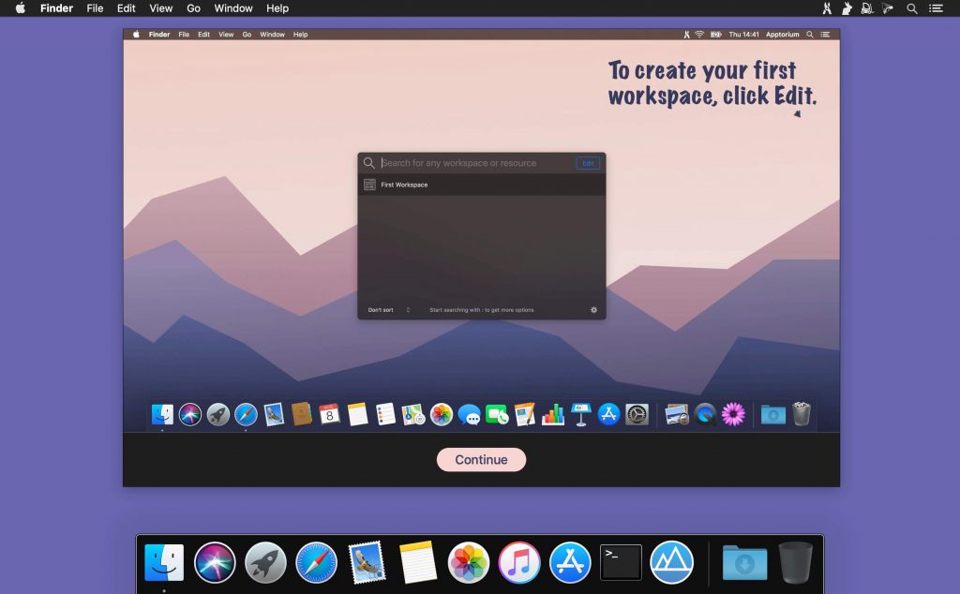Click the battery indicator in the inner menu bar
This screenshot has height=594, width=960.
(717, 34)
